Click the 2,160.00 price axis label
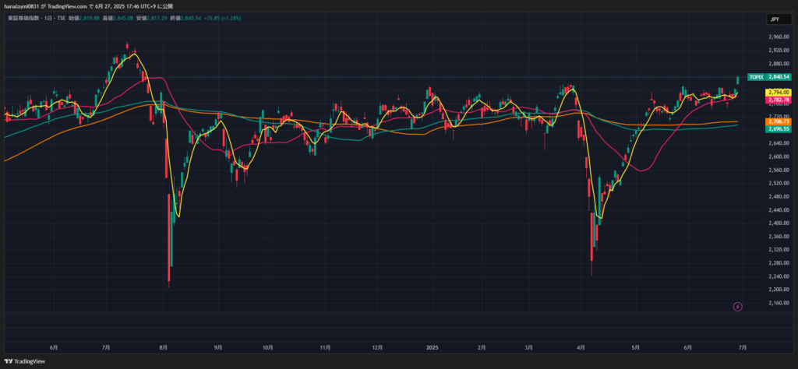Screen dimensions: 798x369 coord(778,303)
